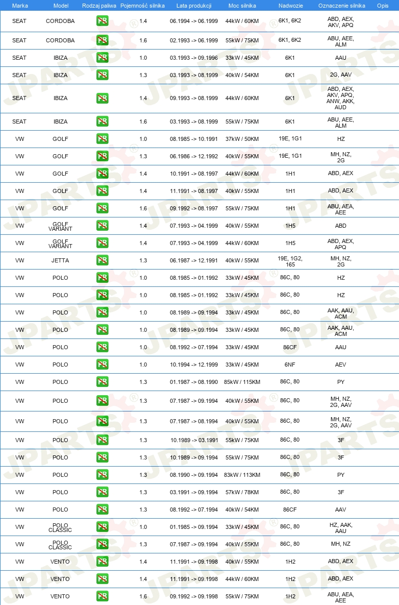Click fuel icon in VENTO 1.6 row
This screenshot has width=399, height=605.
pyautogui.click(x=102, y=596)
